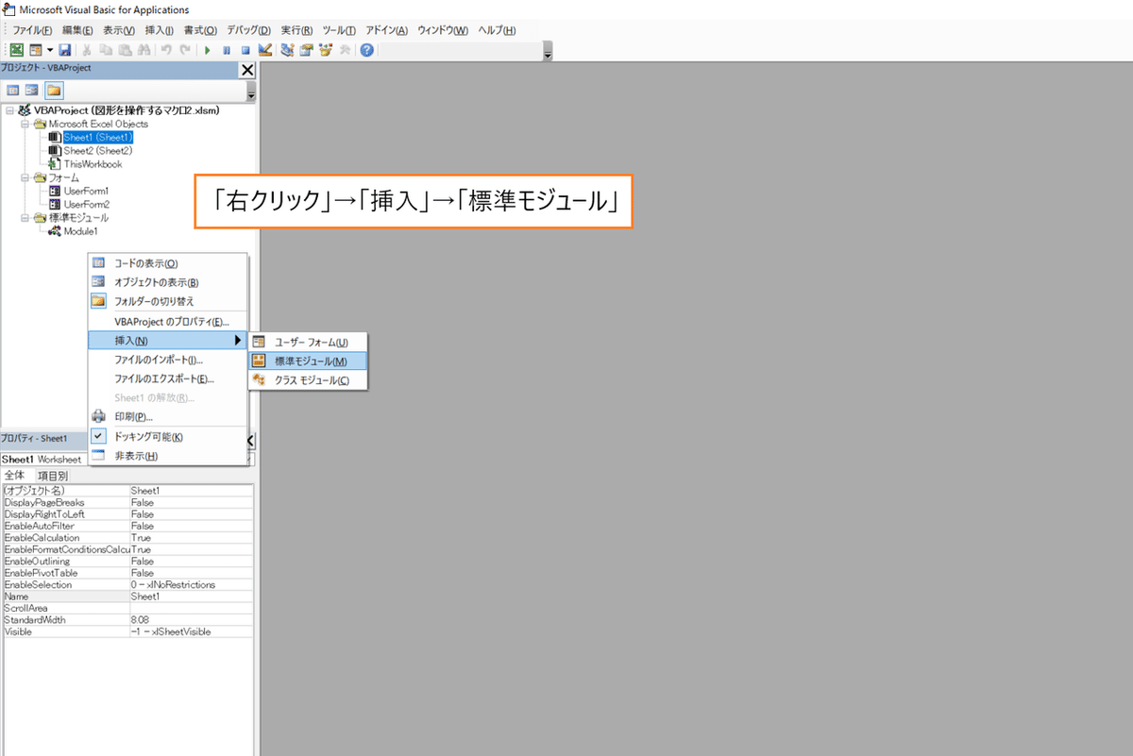Open Properties Window toolbar icon
Viewport: 1133px width, 756px height.
[x=306, y=49]
